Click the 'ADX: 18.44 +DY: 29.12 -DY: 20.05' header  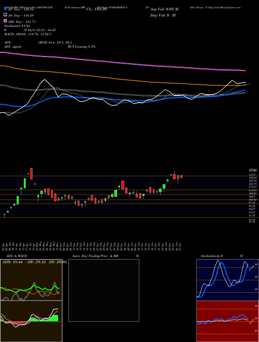34,262
